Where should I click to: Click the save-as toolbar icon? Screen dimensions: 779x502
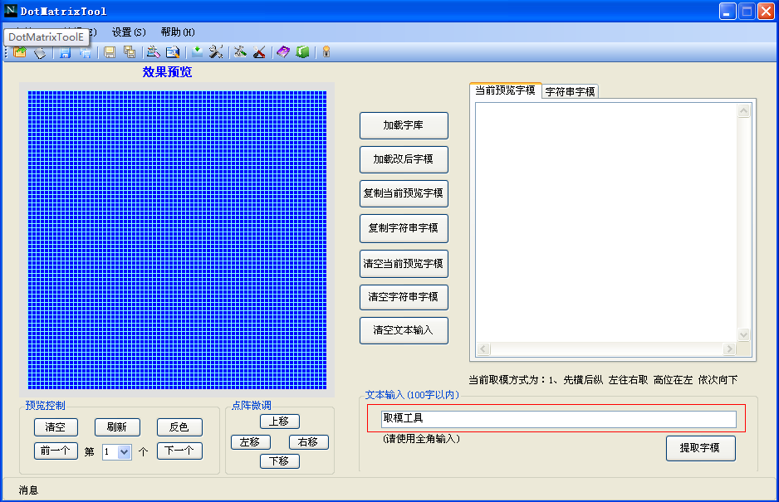coord(85,51)
